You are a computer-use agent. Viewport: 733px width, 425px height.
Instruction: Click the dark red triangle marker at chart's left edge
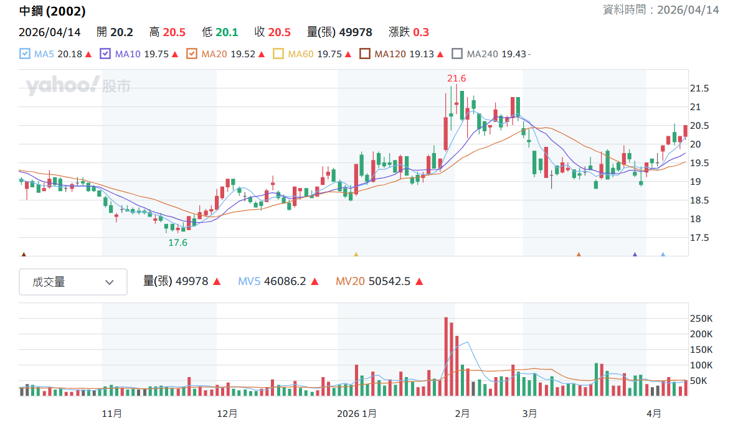pos(24,254)
